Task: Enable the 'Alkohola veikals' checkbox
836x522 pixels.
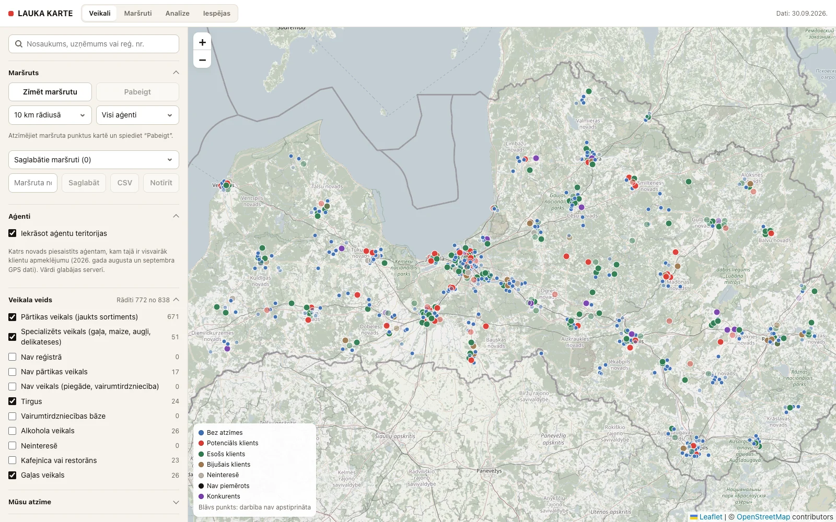Action: click(x=13, y=431)
